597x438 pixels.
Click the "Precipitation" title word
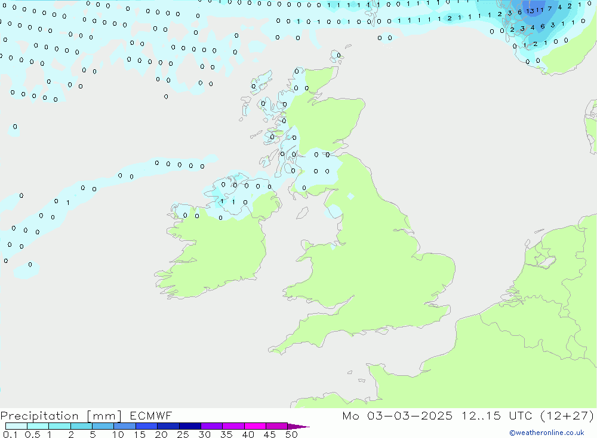click(x=39, y=415)
